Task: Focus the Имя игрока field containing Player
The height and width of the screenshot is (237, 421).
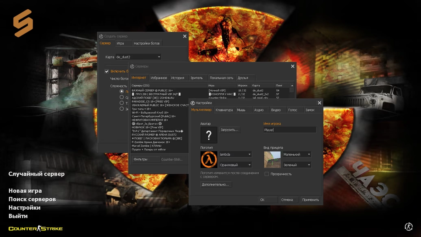Action: [x=290, y=130]
